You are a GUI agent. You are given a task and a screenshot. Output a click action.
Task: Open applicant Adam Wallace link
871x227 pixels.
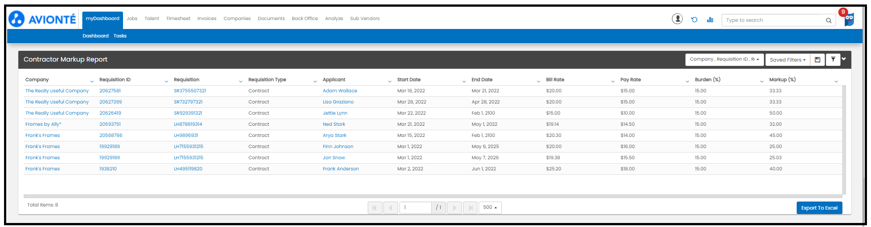(340, 91)
